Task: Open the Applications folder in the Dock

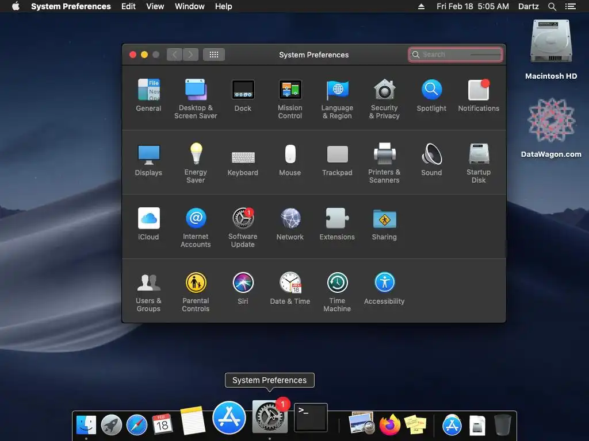Action: (452, 425)
